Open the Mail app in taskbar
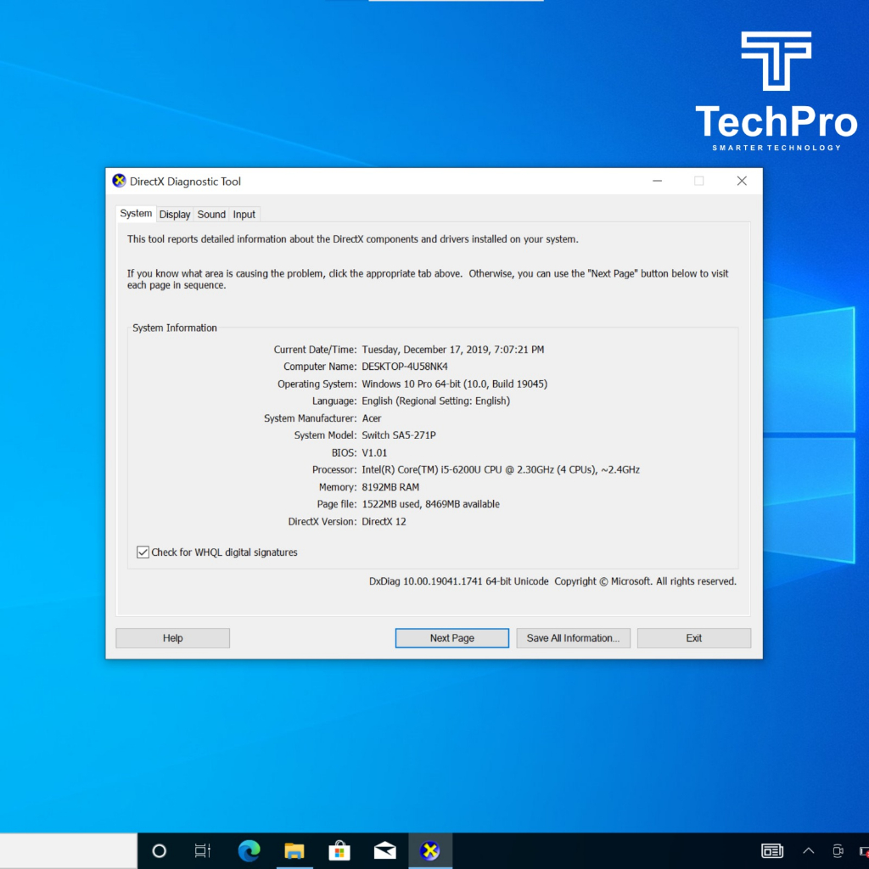Screen dimensions: 869x869 384,851
